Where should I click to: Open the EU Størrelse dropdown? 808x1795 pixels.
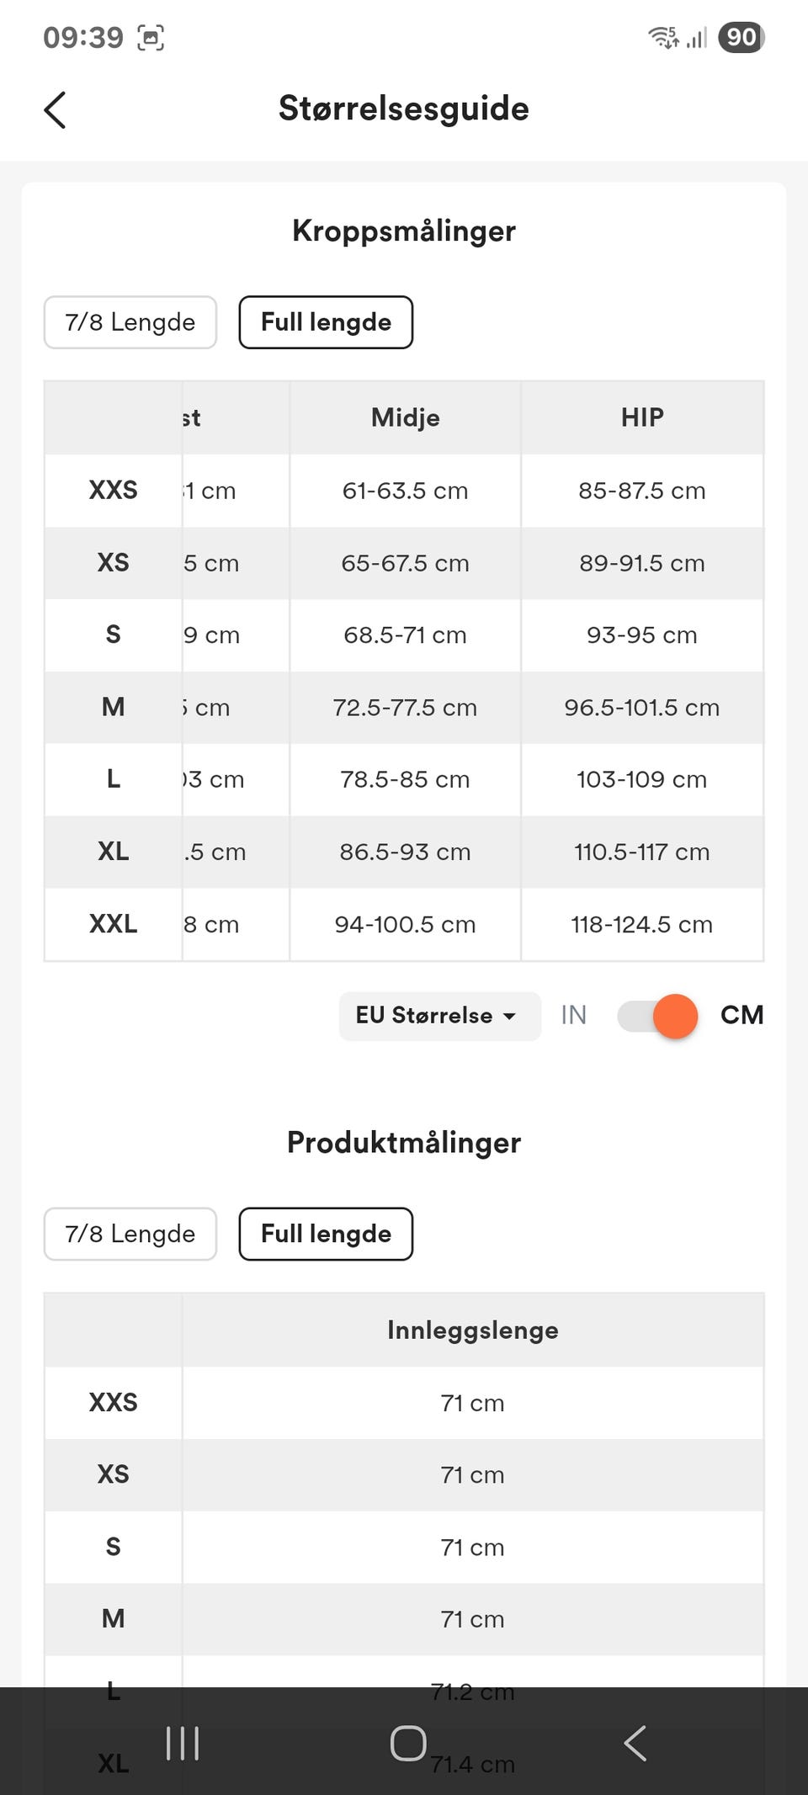tap(440, 1016)
